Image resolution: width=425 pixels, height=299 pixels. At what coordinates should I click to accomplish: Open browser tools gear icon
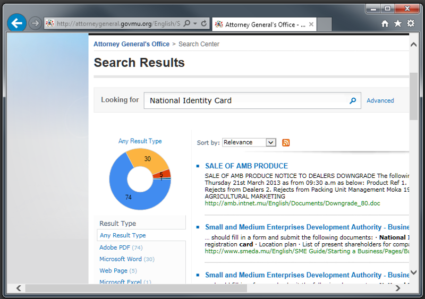[411, 23]
